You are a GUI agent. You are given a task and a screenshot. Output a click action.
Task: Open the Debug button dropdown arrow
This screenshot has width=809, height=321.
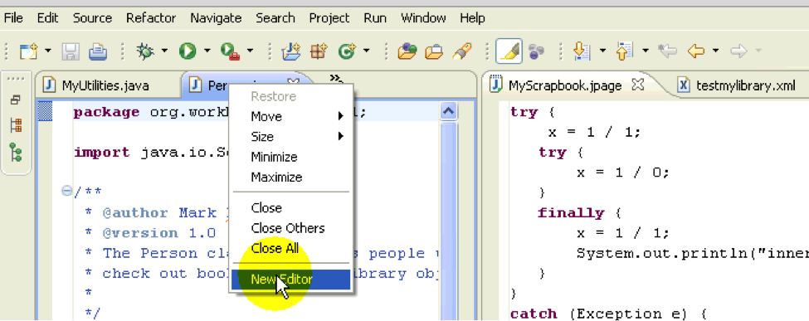coord(164,51)
